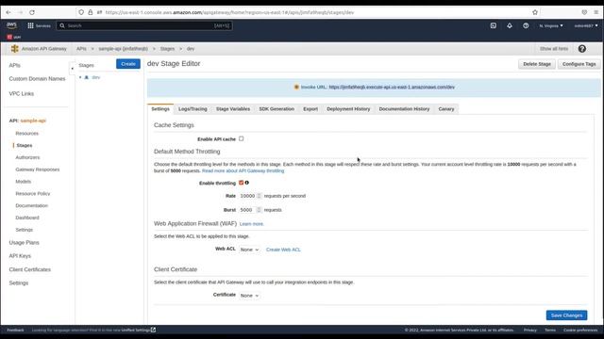Click the IAM pinned service shortcut
This screenshot has width=604, height=339.
coord(14,37)
